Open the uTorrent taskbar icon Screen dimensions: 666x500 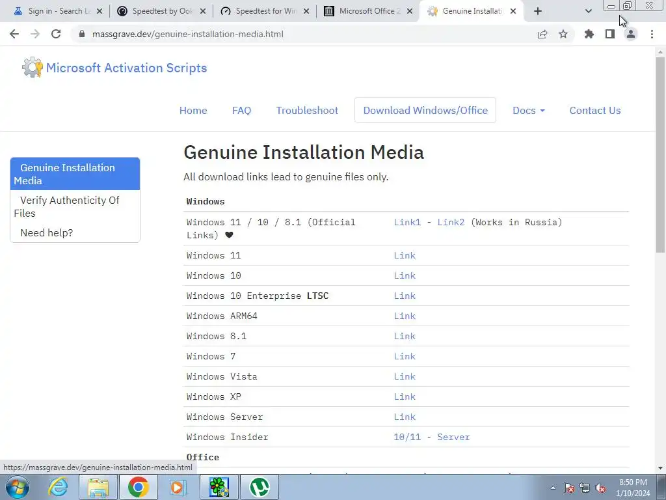[260, 487]
